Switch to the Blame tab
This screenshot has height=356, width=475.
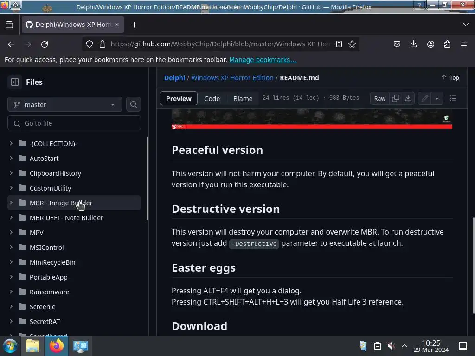pyautogui.click(x=243, y=98)
